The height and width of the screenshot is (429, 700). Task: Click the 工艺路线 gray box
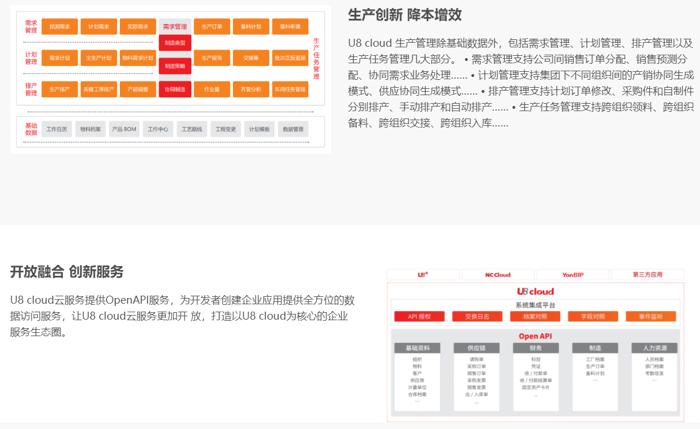point(192,129)
